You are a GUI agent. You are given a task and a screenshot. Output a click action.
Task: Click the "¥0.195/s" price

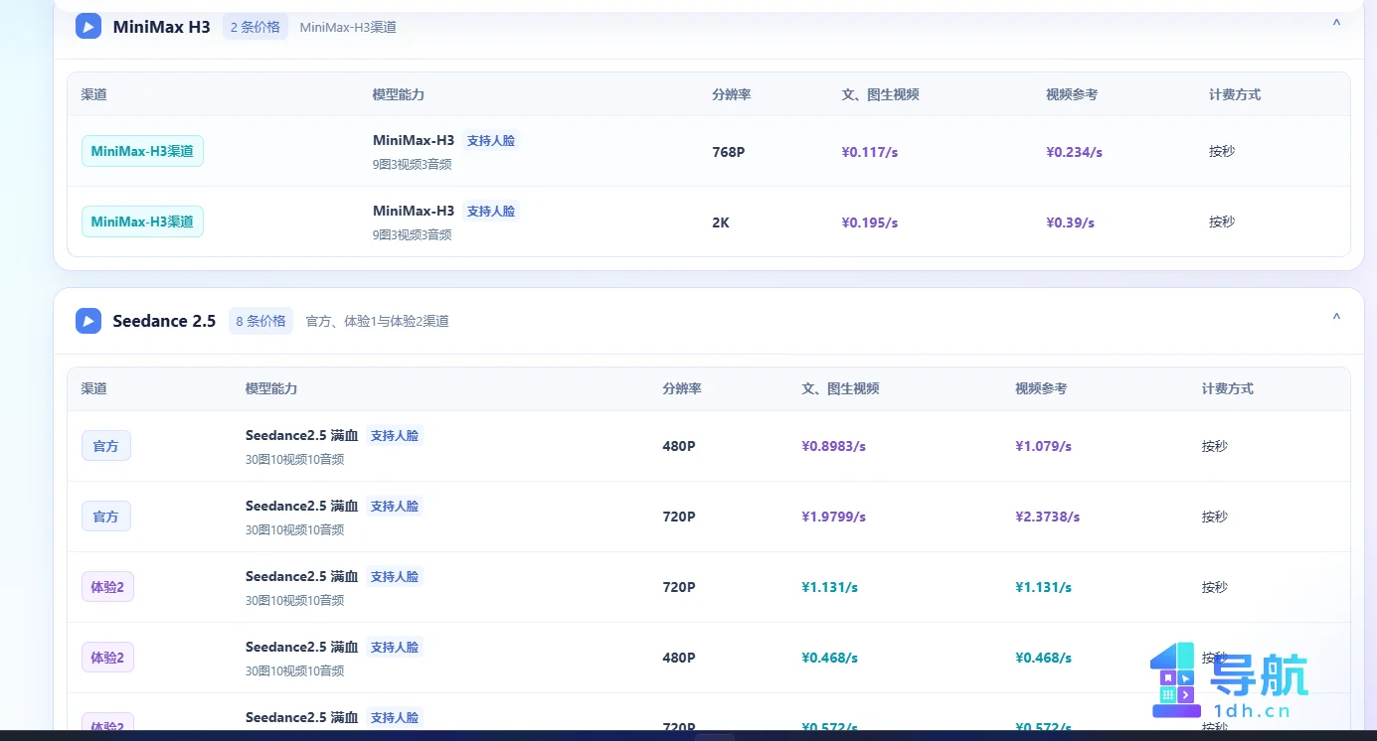[x=870, y=222]
